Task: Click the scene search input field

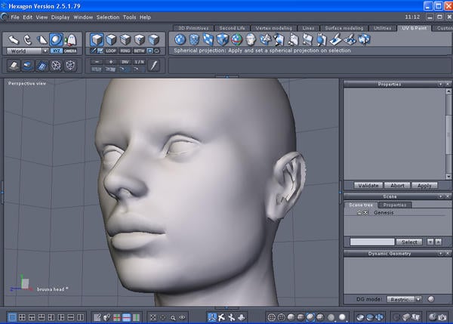Action: (371, 242)
